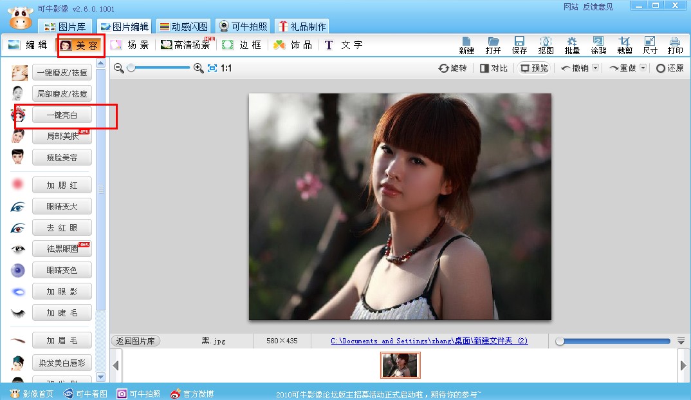Click the face icon beside 瘦脸美容

pyautogui.click(x=17, y=157)
